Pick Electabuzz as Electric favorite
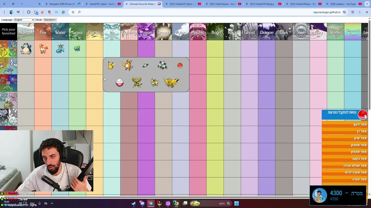Image resolution: width=371 pixels, height=208 pixels. [137, 82]
